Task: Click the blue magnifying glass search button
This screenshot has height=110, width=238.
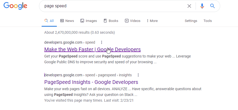Action: tap(213, 6)
